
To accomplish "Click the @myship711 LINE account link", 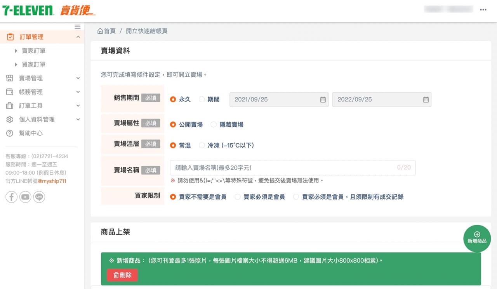I will (x=52, y=181).
